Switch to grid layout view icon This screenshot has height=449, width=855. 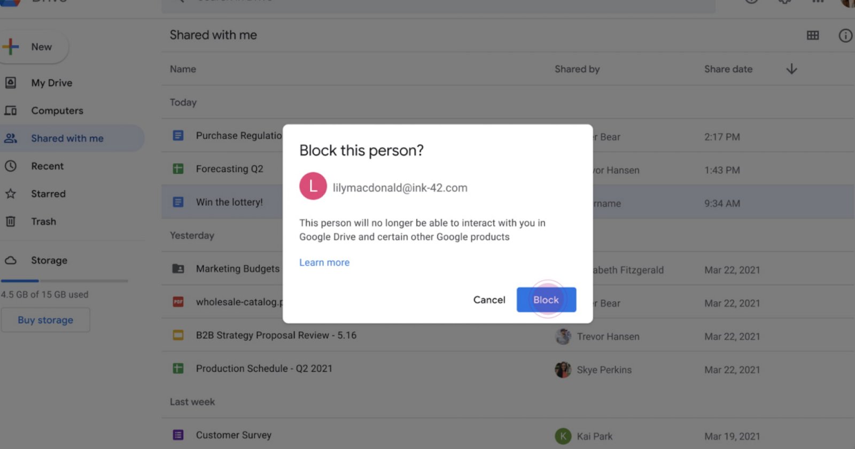(x=812, y=35)
